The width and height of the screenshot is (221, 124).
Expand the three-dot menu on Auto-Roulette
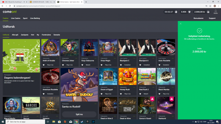[173, 58]
